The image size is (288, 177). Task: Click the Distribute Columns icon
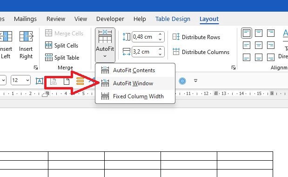click(x=176, y=52)
